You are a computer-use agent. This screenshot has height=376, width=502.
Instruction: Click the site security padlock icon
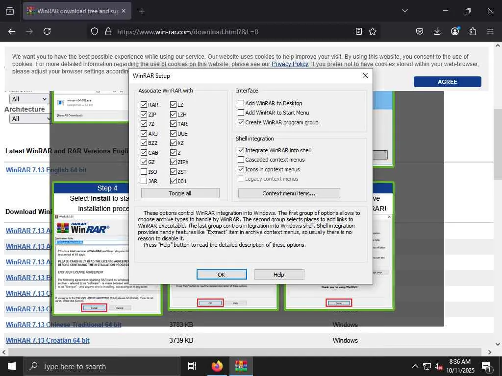(108, 31)
